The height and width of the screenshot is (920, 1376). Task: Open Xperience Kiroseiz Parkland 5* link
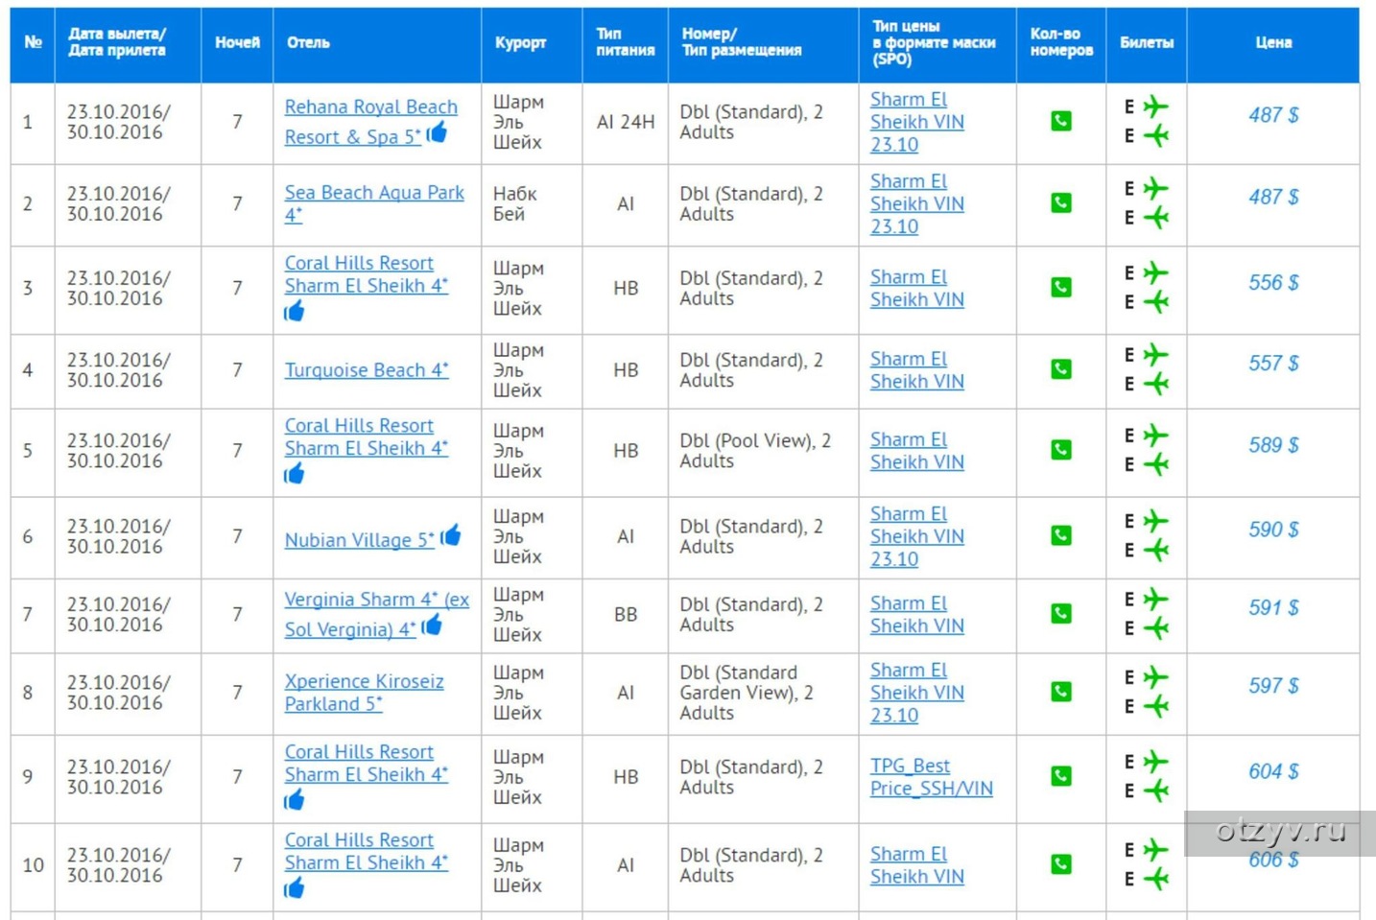pyautogui.click(x=364, y=692)
